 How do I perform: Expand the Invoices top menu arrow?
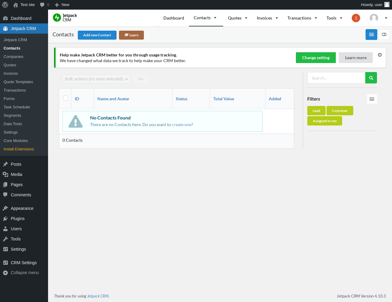click(x=277, y=18)
